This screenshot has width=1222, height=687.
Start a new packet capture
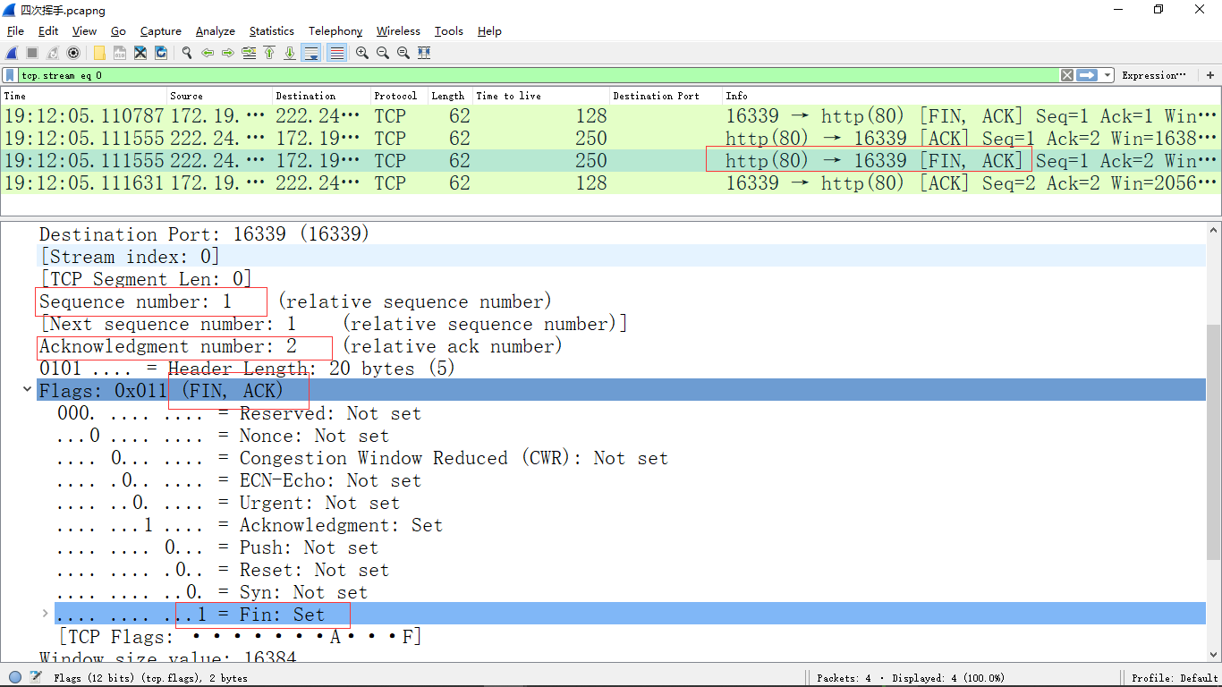[12, 53]
